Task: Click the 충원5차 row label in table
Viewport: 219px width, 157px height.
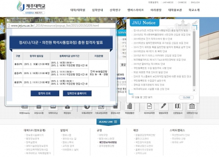Action: click(x=18, y=82)
